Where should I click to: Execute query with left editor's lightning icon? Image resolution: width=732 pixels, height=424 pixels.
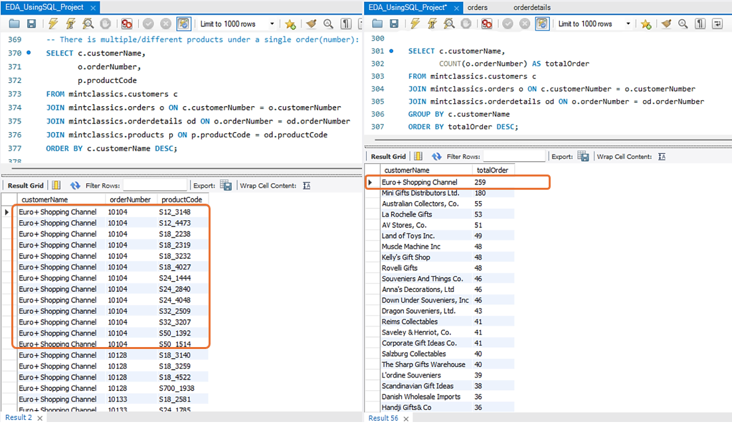(53, 23)
